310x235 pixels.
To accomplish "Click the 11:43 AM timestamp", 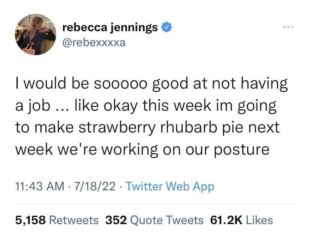I will tap(39, 186).
